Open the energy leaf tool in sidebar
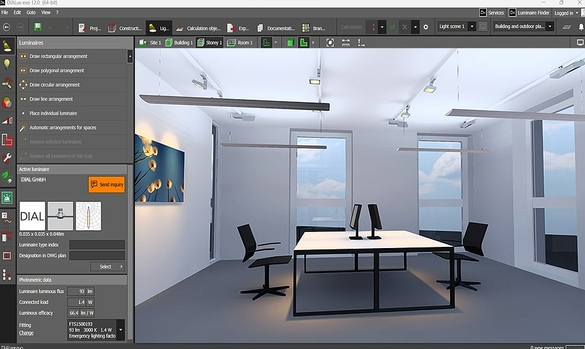585x349 pixels. click(7, 177)
